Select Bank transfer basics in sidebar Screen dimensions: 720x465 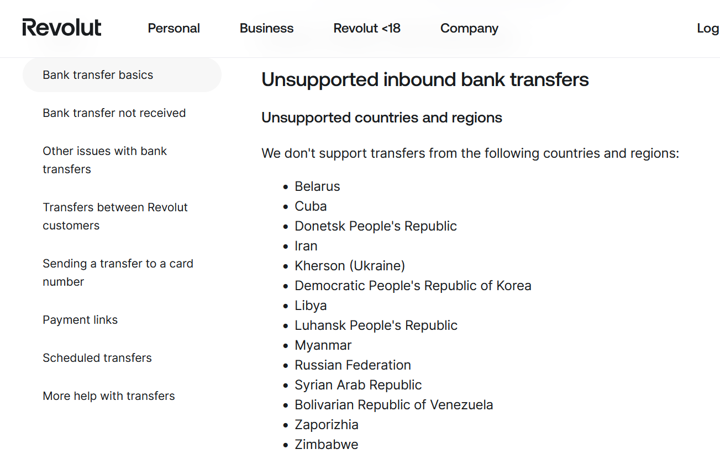(x=98, y=75)
